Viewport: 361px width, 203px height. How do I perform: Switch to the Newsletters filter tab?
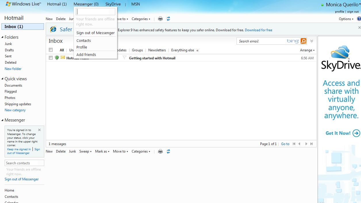(157, 50)
